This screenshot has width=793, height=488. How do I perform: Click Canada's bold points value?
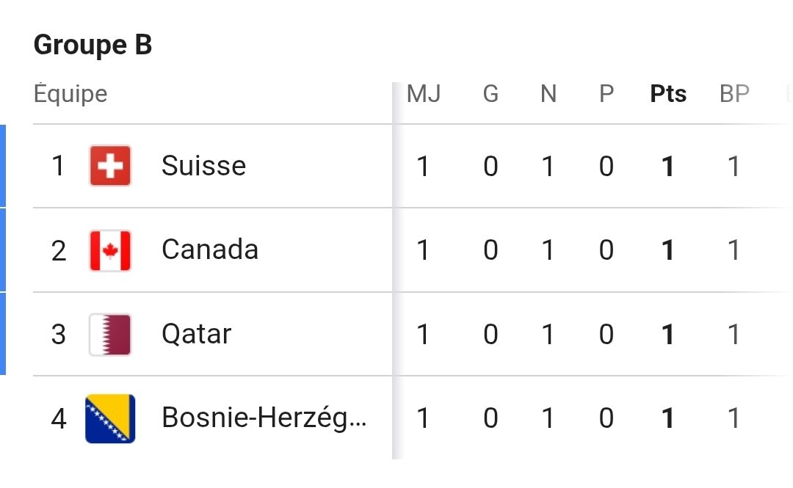668,250
